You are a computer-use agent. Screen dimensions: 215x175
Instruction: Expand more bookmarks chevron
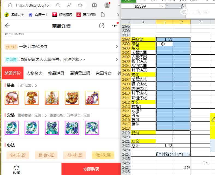click(x=118, y=15)
